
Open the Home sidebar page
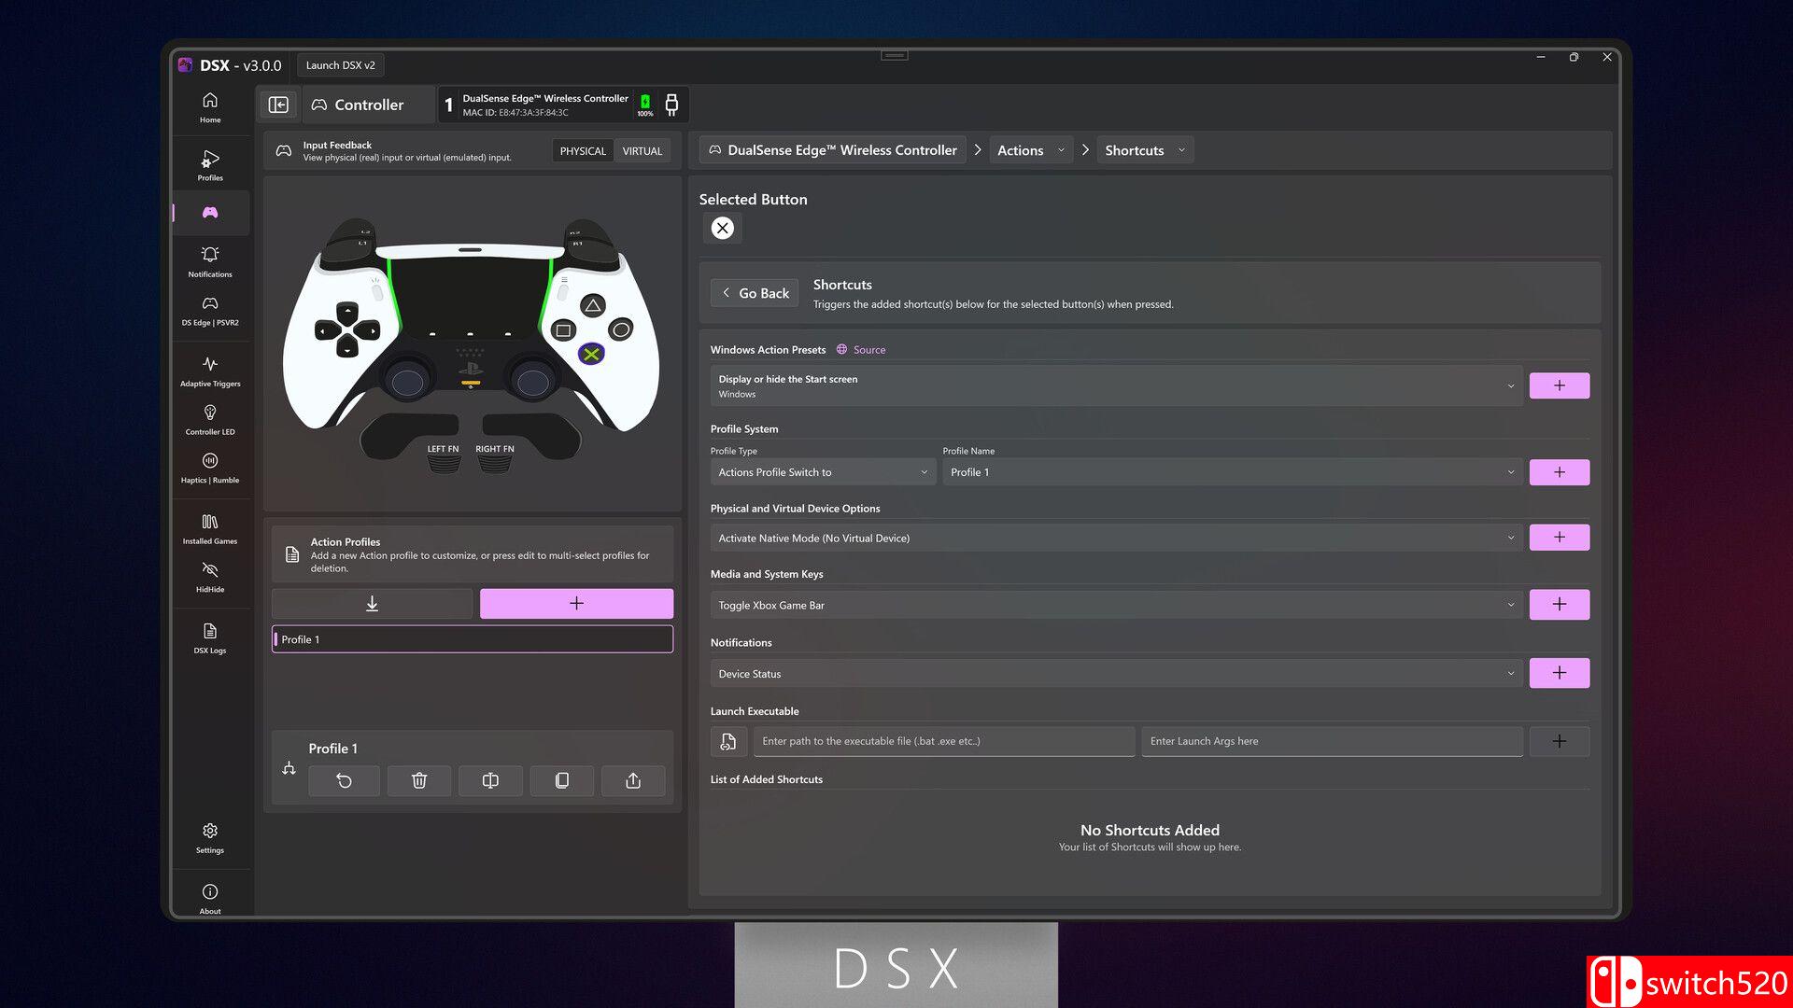click(210, 107)
